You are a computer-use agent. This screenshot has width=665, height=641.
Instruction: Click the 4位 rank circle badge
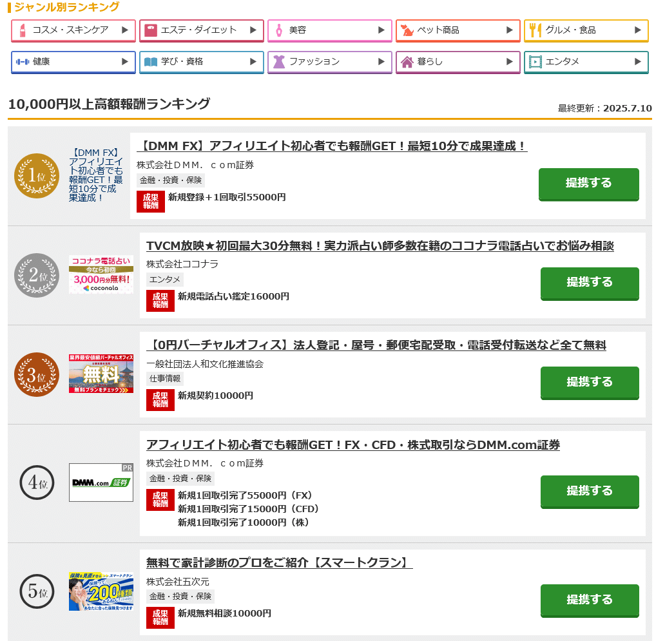click(x=37, y=483)
